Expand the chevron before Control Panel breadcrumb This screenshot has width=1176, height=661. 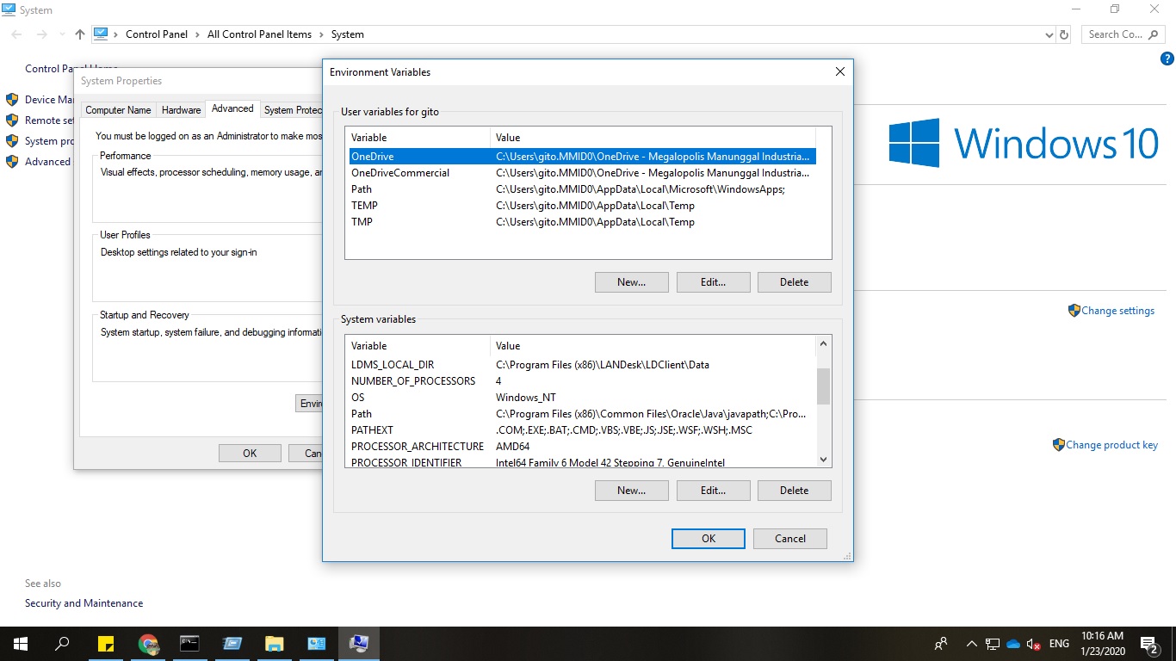[x=116, y=34]
